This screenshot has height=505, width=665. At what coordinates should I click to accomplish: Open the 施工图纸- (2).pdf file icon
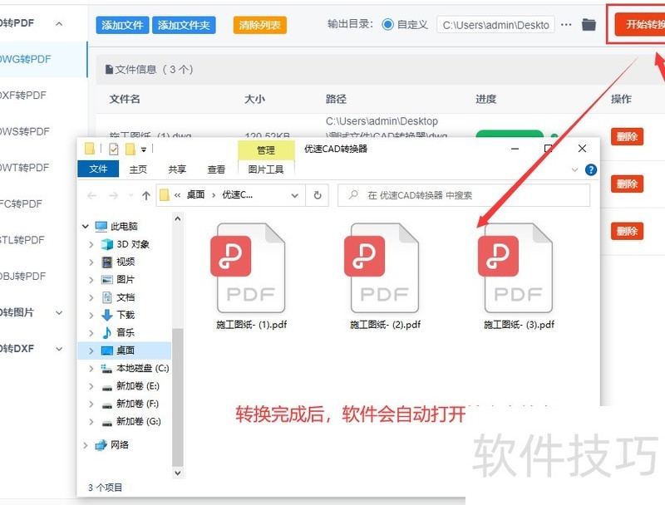pyautogui.click(x=385, y=267)
